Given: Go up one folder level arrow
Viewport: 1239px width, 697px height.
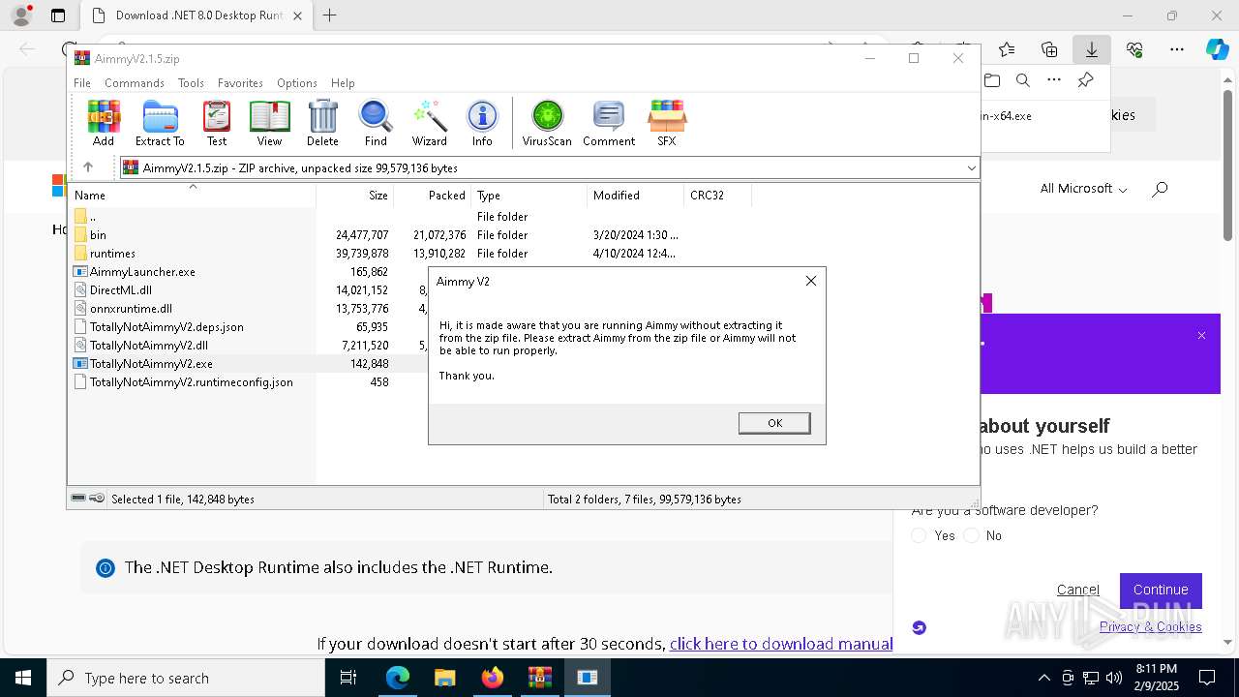Looking at the screenshot, I should coord(88,167).
